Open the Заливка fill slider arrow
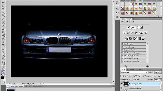Viewport: 163px width, 91px height. pos(160,80)
